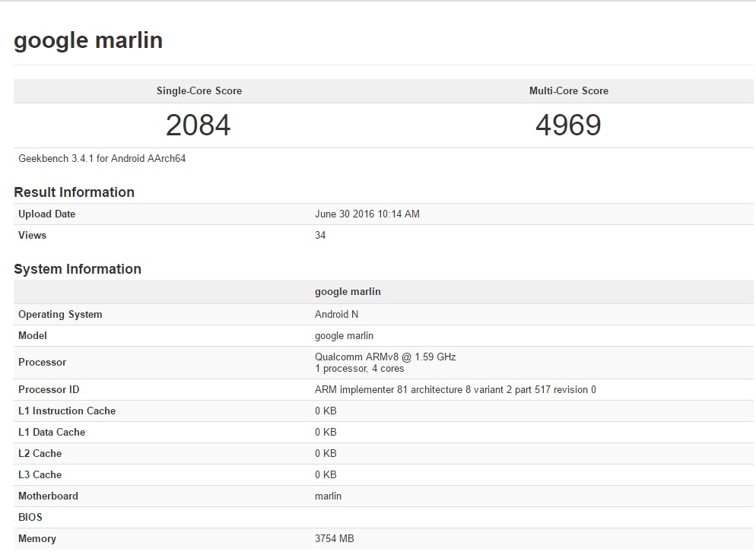Click the Result Information heading
Screen dimensions: 756x555
click(74, 192)
